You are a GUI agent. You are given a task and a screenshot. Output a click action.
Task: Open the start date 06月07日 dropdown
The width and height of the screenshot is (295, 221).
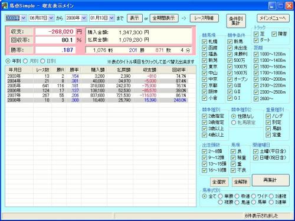pyautogui.click(x=51, y=18)
